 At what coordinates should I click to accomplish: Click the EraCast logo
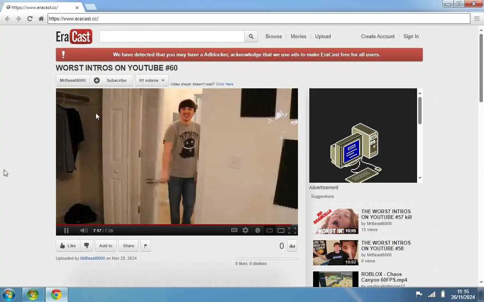74,37
